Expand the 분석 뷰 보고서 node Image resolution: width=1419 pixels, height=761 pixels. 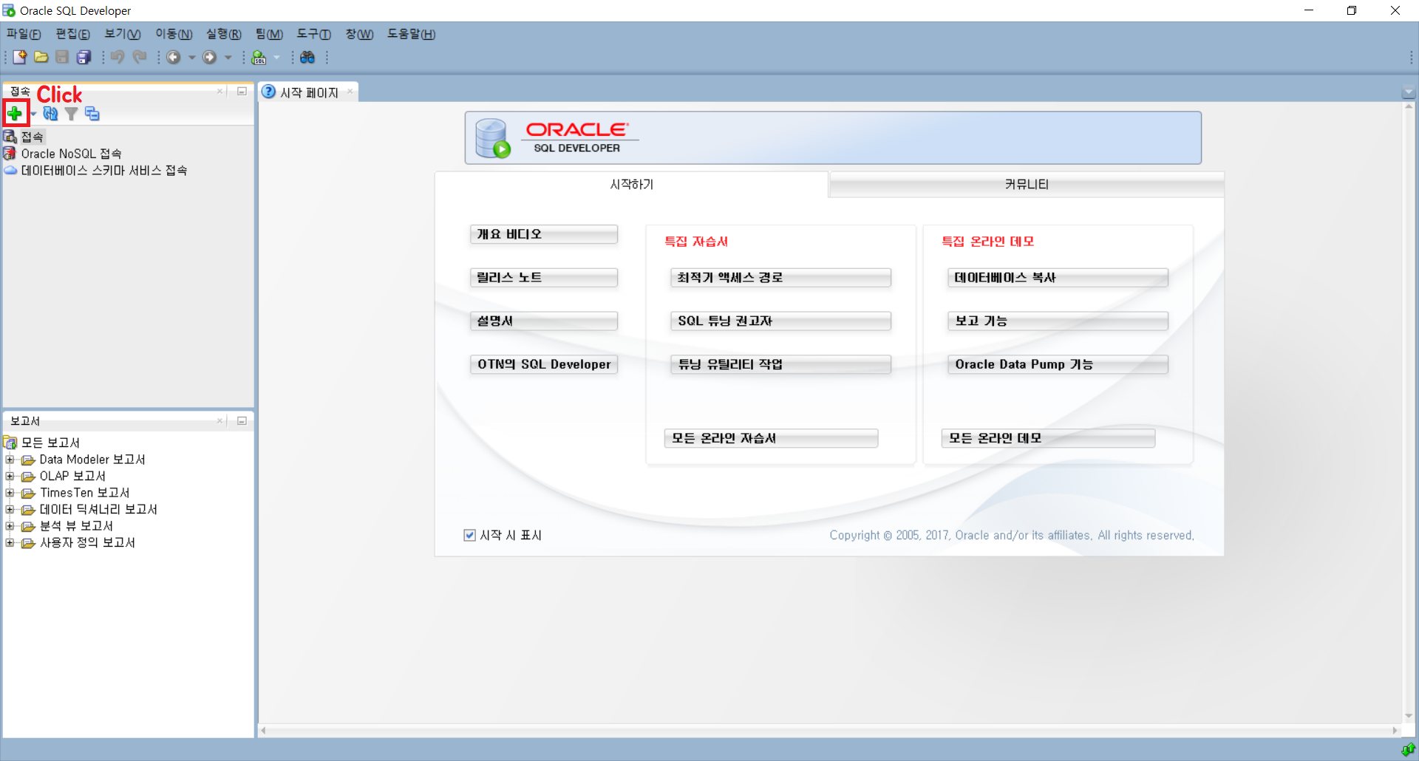pos(10,525)
